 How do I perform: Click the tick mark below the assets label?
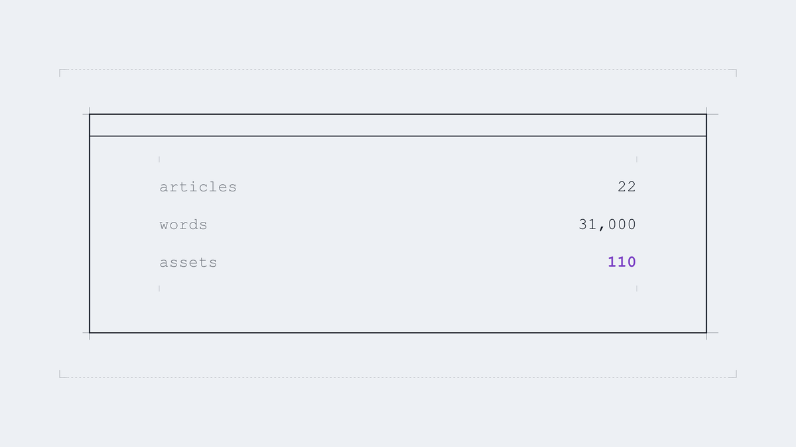click(x=159, y=289)
